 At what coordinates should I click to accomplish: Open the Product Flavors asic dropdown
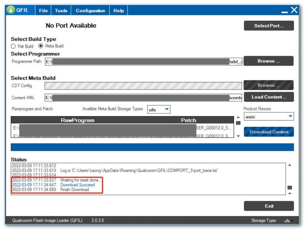[x=269, y=117]
